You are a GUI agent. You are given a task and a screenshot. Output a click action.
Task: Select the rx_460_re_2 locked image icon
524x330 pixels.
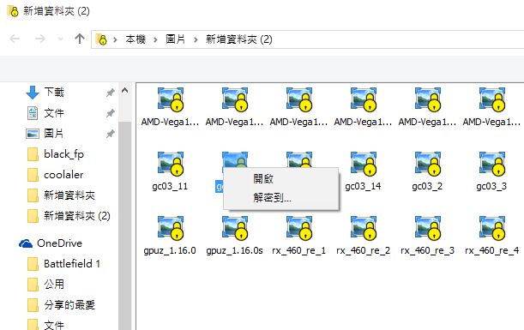[x=364, y=228]
